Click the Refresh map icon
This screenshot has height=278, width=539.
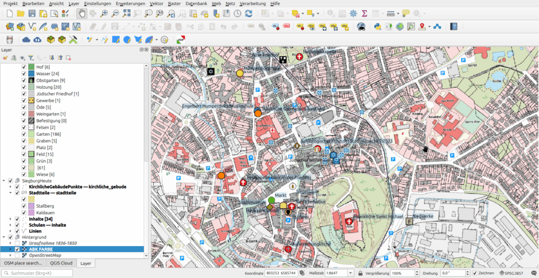(x=249, y=14)
